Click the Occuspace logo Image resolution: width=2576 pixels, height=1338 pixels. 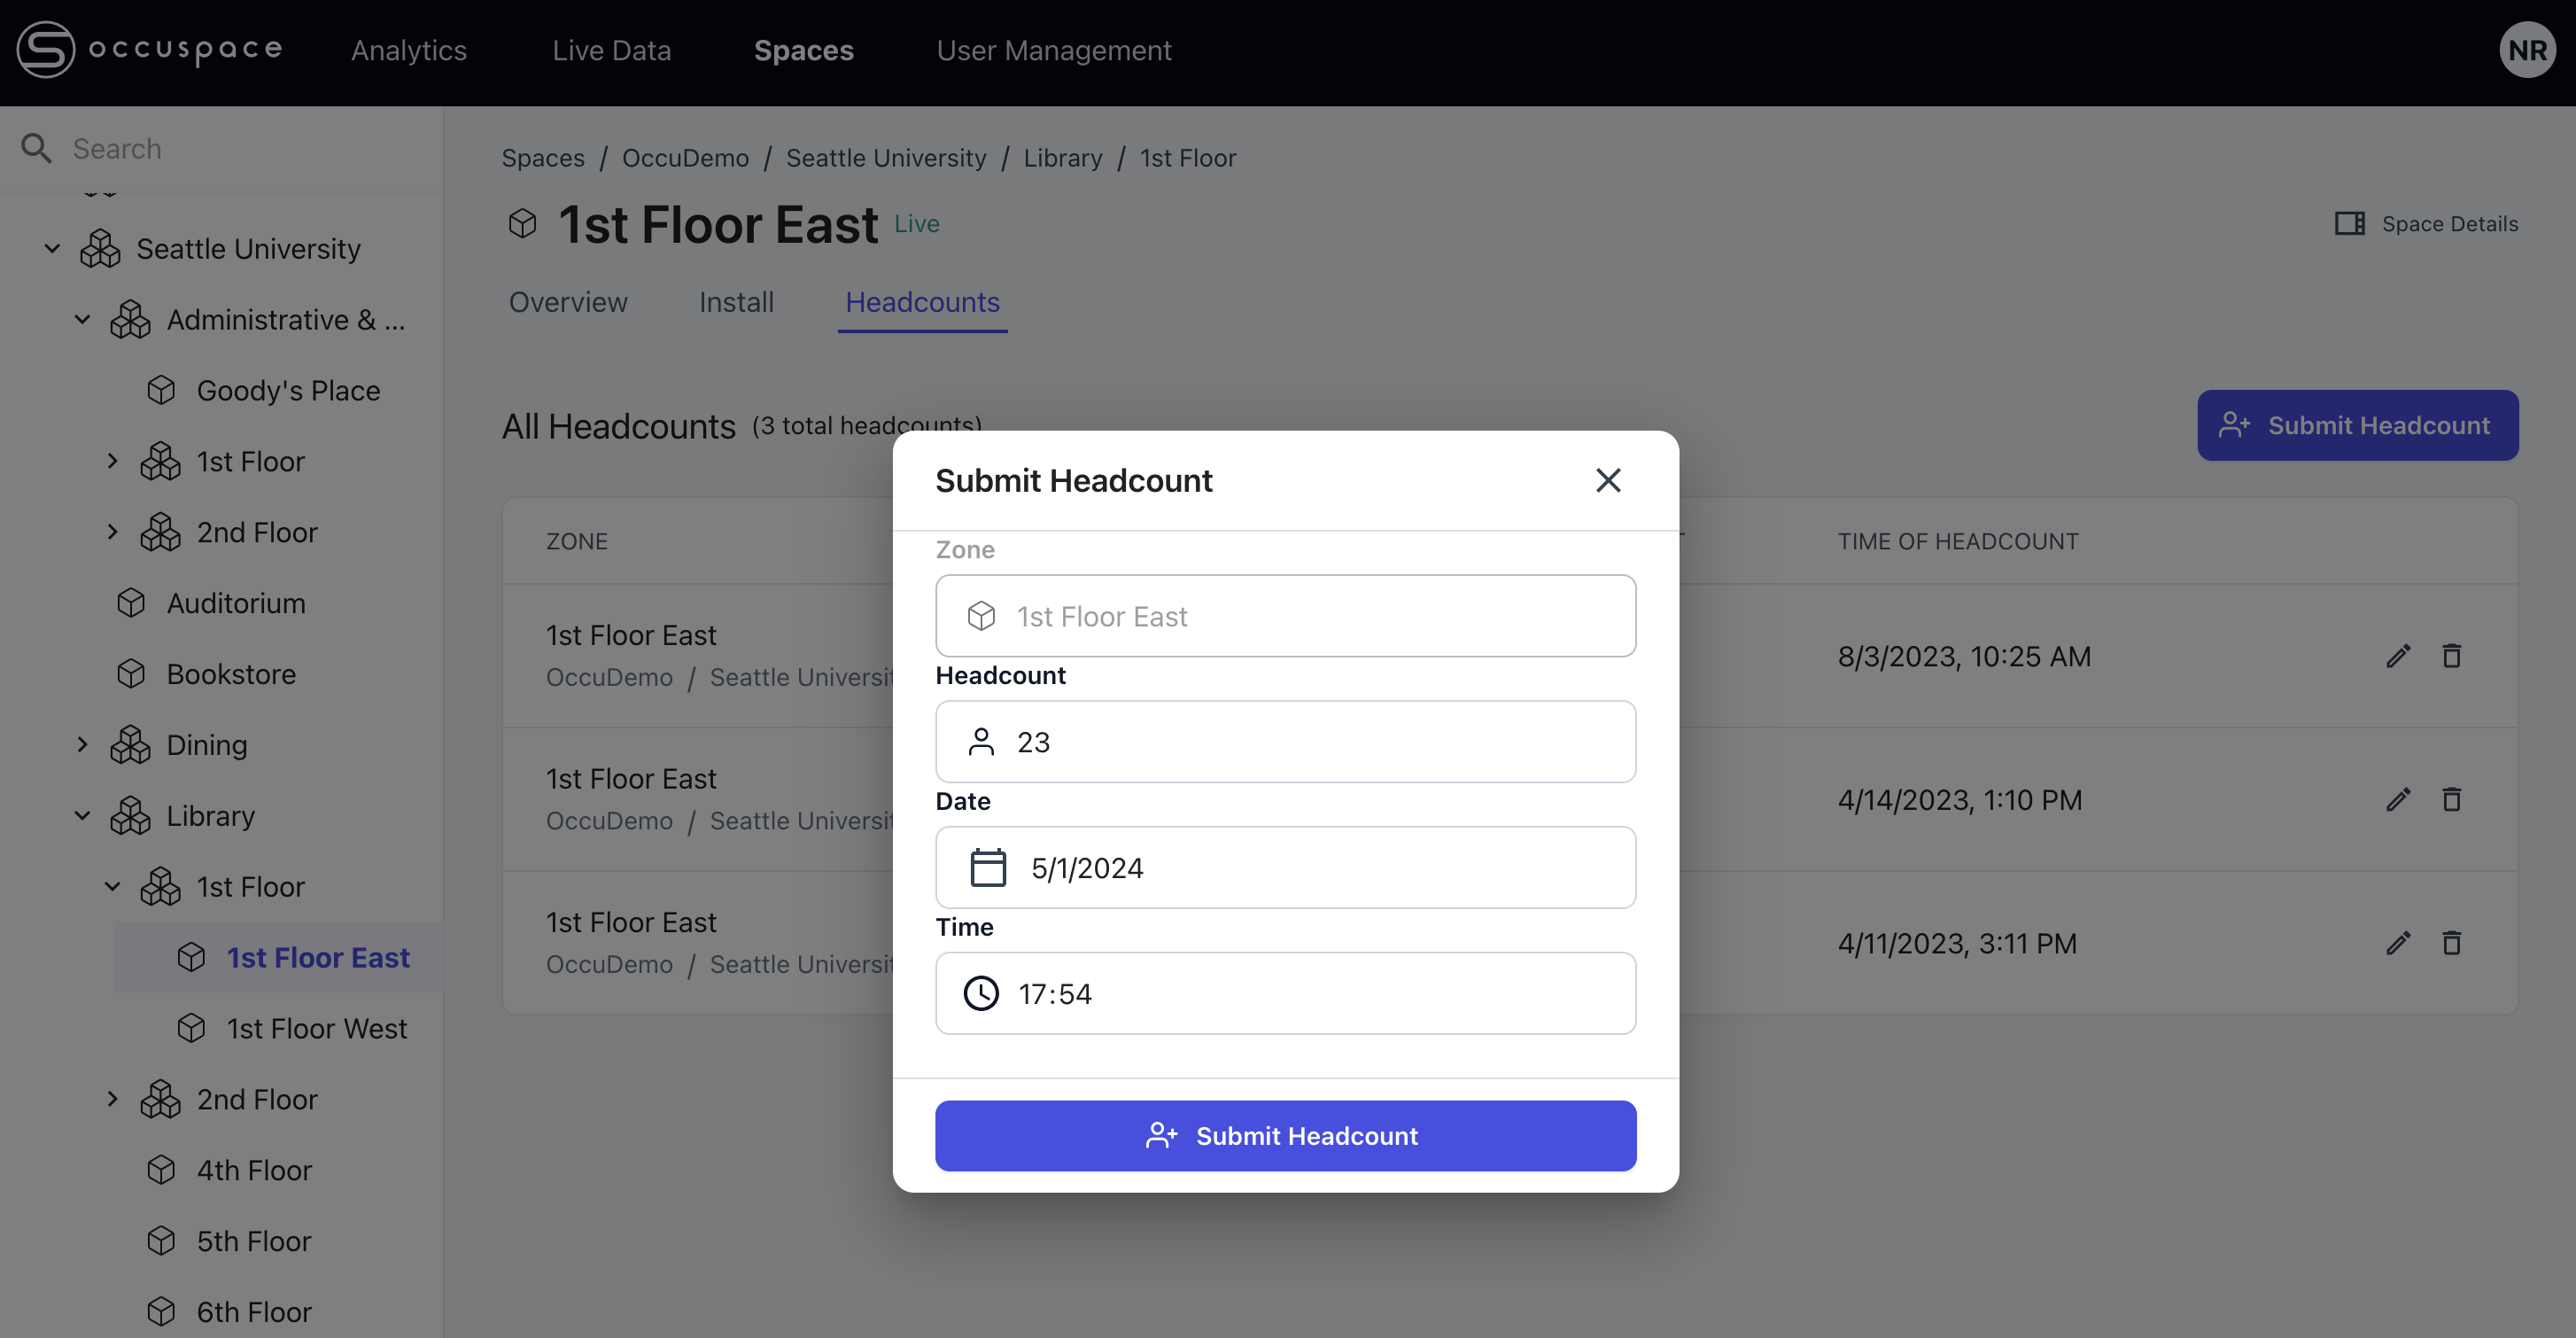[x=150, y=49]
